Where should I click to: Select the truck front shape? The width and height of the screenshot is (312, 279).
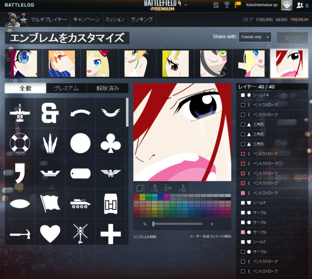[x=111, y=204]
